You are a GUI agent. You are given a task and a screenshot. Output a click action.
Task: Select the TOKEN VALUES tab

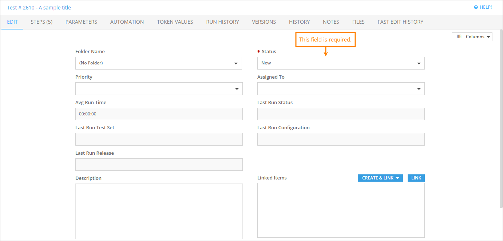click(x=175, y=22)
